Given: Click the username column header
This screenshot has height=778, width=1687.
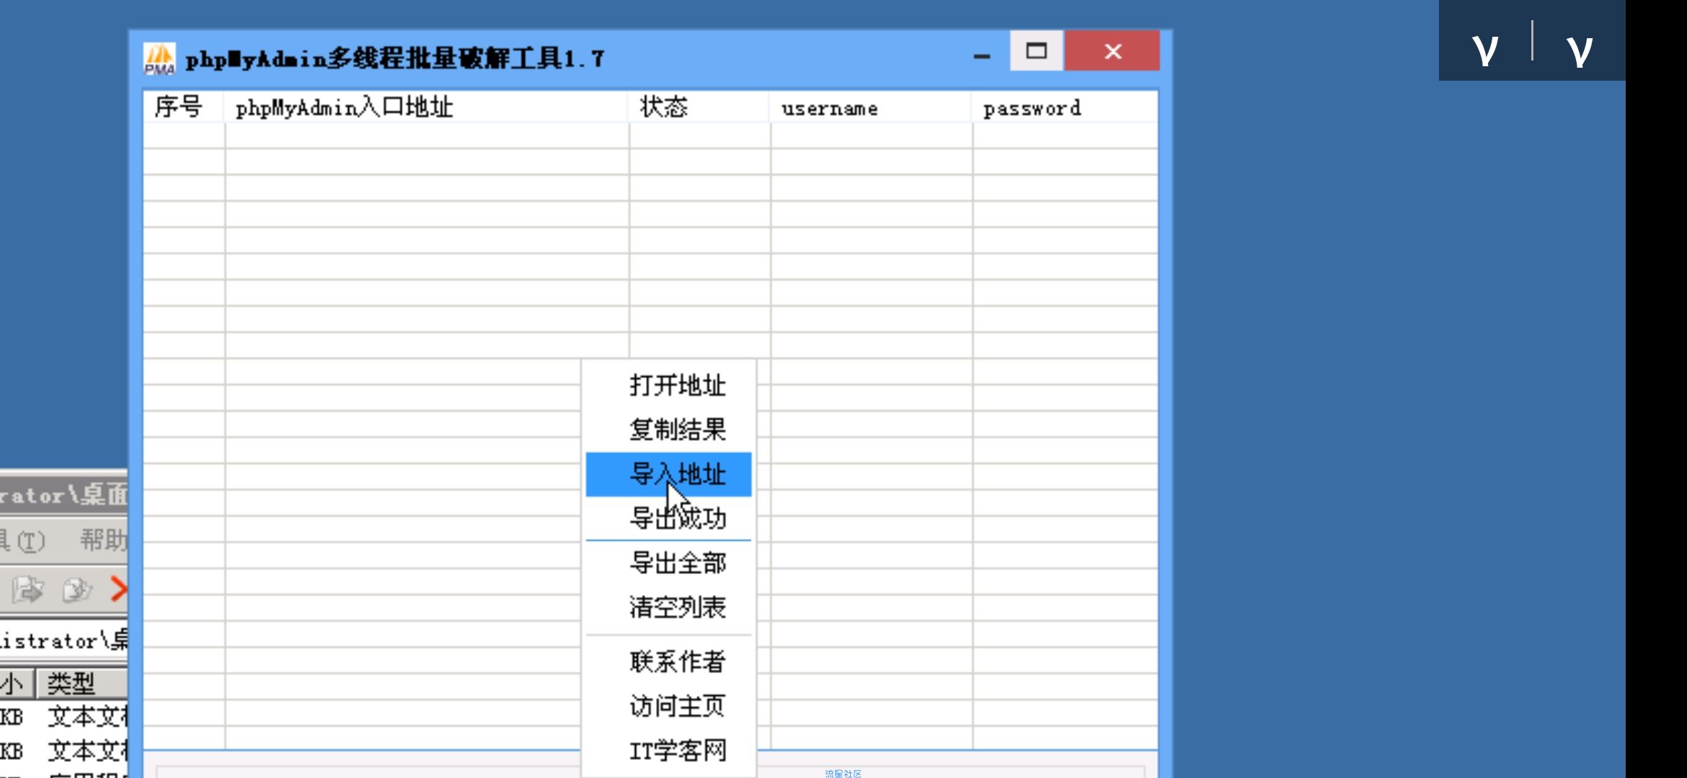Looking at the screenshot, I should tap(871, 107).
